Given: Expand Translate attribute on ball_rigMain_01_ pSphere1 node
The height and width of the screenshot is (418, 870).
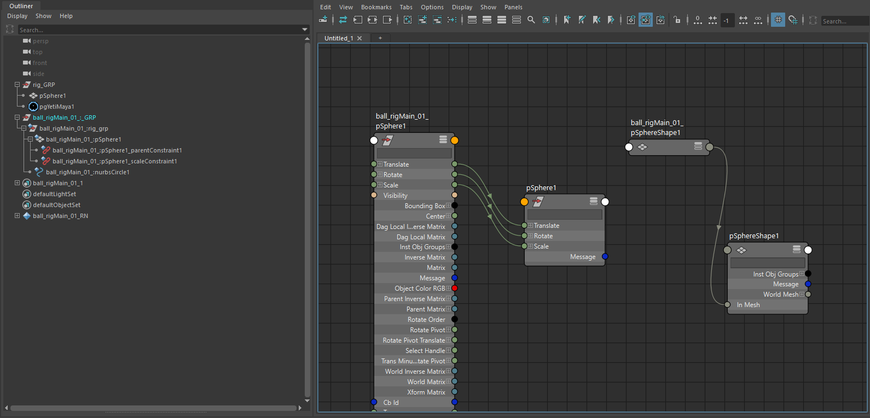Looking at the screenshot, I should [380, 164].
